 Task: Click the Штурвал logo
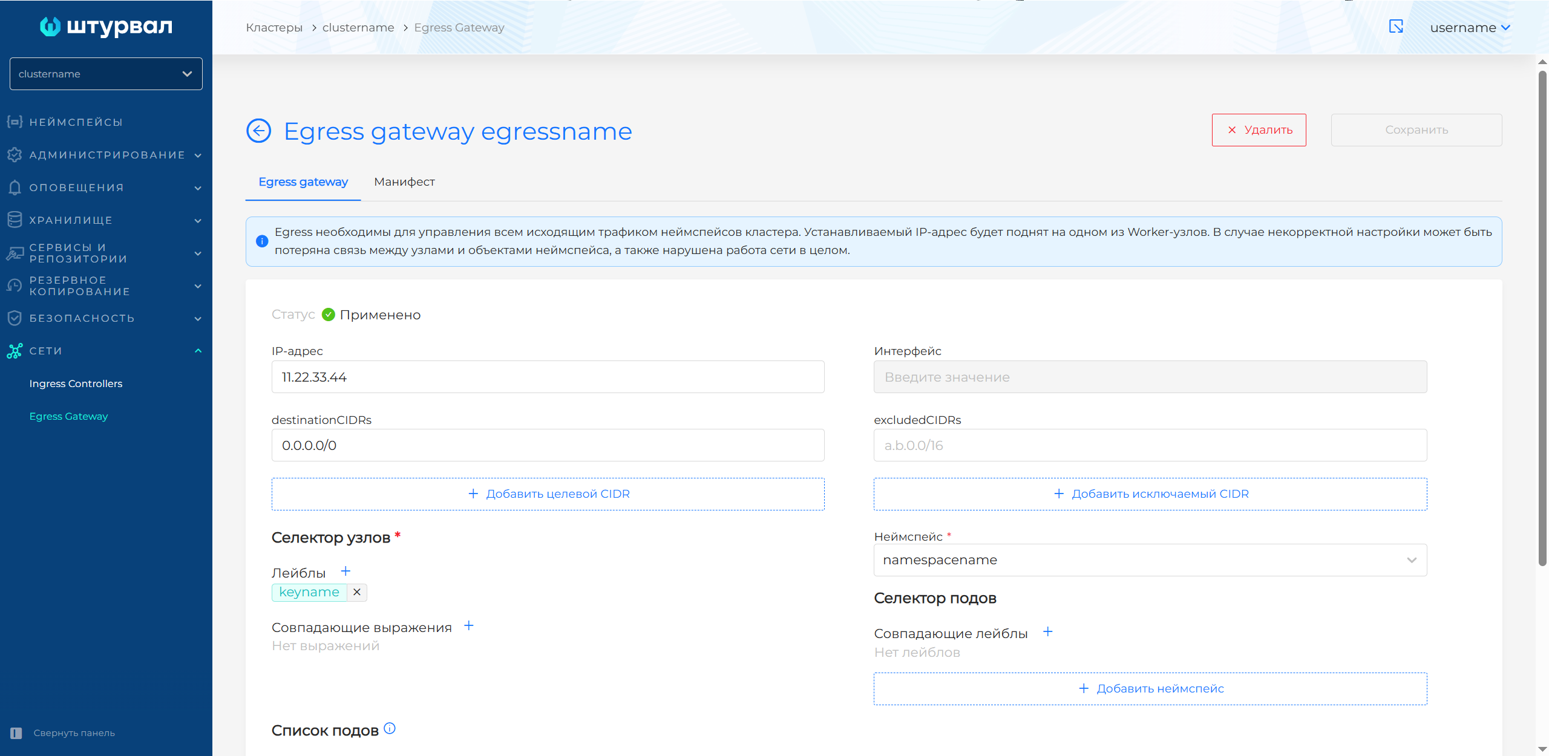[106, 27]
